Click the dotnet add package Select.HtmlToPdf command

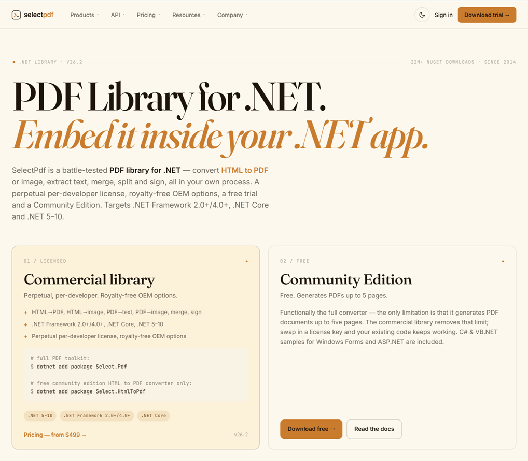[88, 391]
